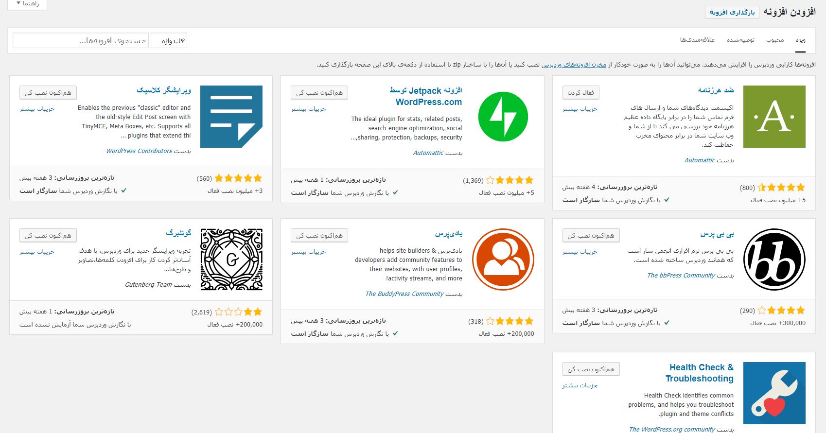The image size is (826, 433).
Task: Open the WordPress Contributors author link
Action: coord(139,151)
